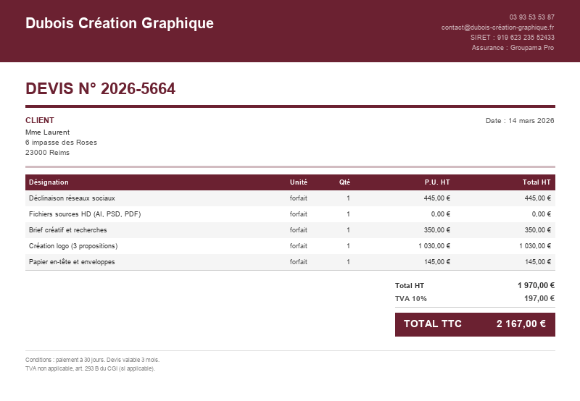Click the payment conditions footer line
This screenshot has height=401, width=580.
click(92, 360)
